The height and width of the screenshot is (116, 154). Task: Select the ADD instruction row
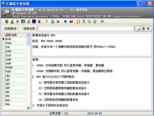coord(15,88)
